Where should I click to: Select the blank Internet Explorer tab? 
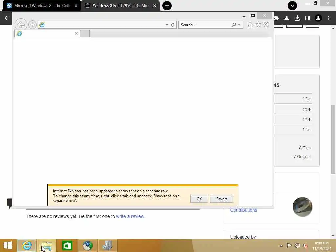pyautogui.click(x=47, y=33)
